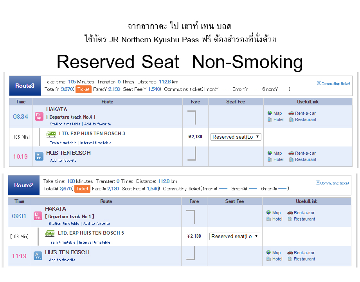The image size is (360, 282).
Task: Click Restaurant icon in Route3 HUIS TEN BOSCH row
Action: pos(291,159)
